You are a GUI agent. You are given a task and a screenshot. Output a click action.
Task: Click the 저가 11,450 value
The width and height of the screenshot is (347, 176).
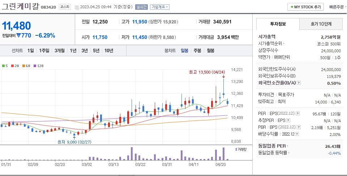click(x=140, y=37)
